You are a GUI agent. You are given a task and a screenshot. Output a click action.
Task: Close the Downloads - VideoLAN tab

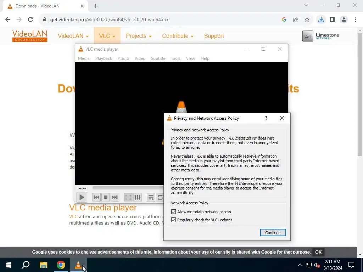click(x=82, y=6)
